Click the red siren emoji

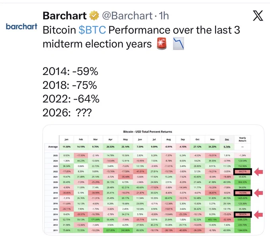point(162,44)
